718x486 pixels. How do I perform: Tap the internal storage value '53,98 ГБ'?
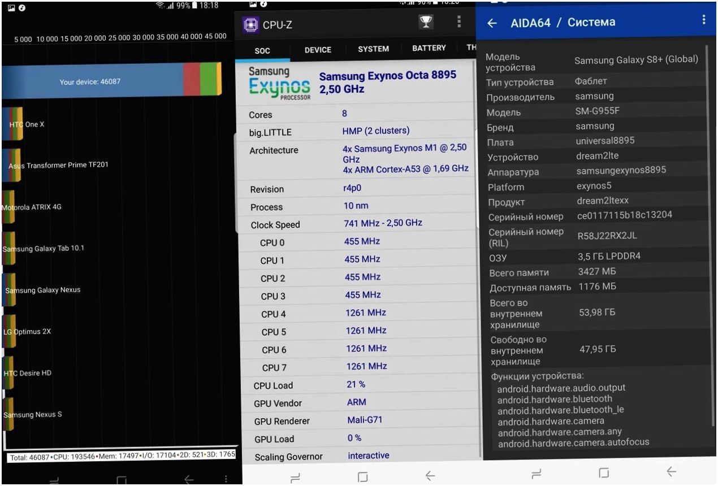tap(597, 312)
